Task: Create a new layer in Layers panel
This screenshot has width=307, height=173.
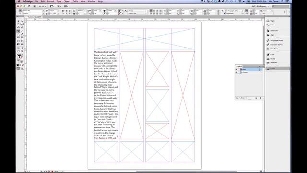Action: click(256, 98)
